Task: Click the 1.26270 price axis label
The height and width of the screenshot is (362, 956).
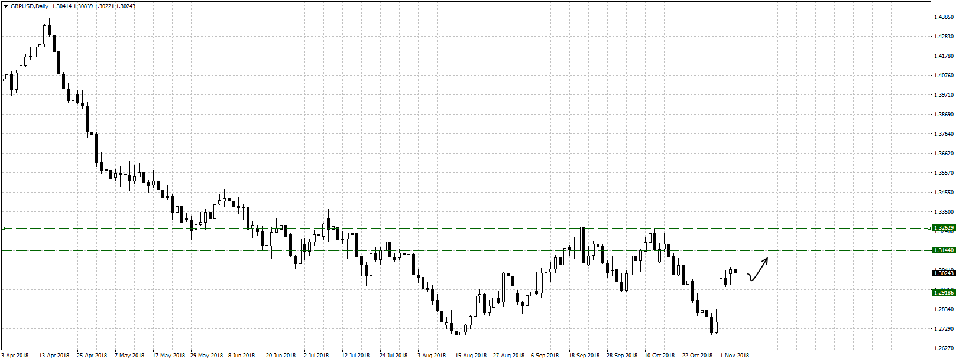Action: coord(944,348)
